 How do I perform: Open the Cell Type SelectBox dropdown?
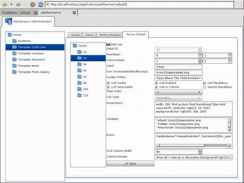[178, 98]
